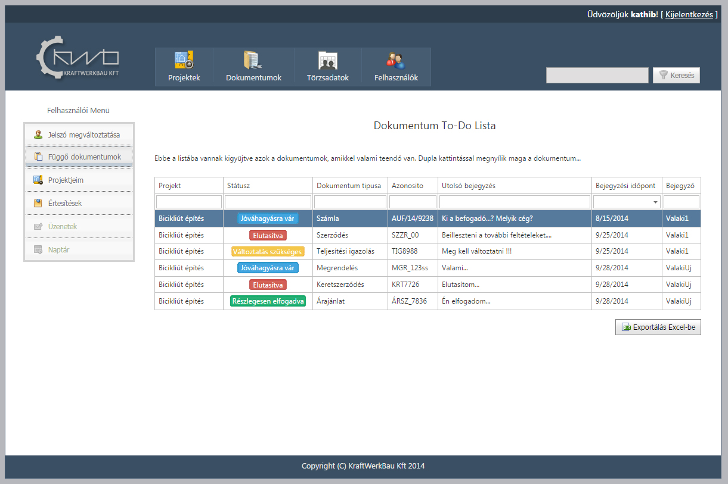
Task: Click the Projektek blueprint icon
Action: [x=184, y=60]
